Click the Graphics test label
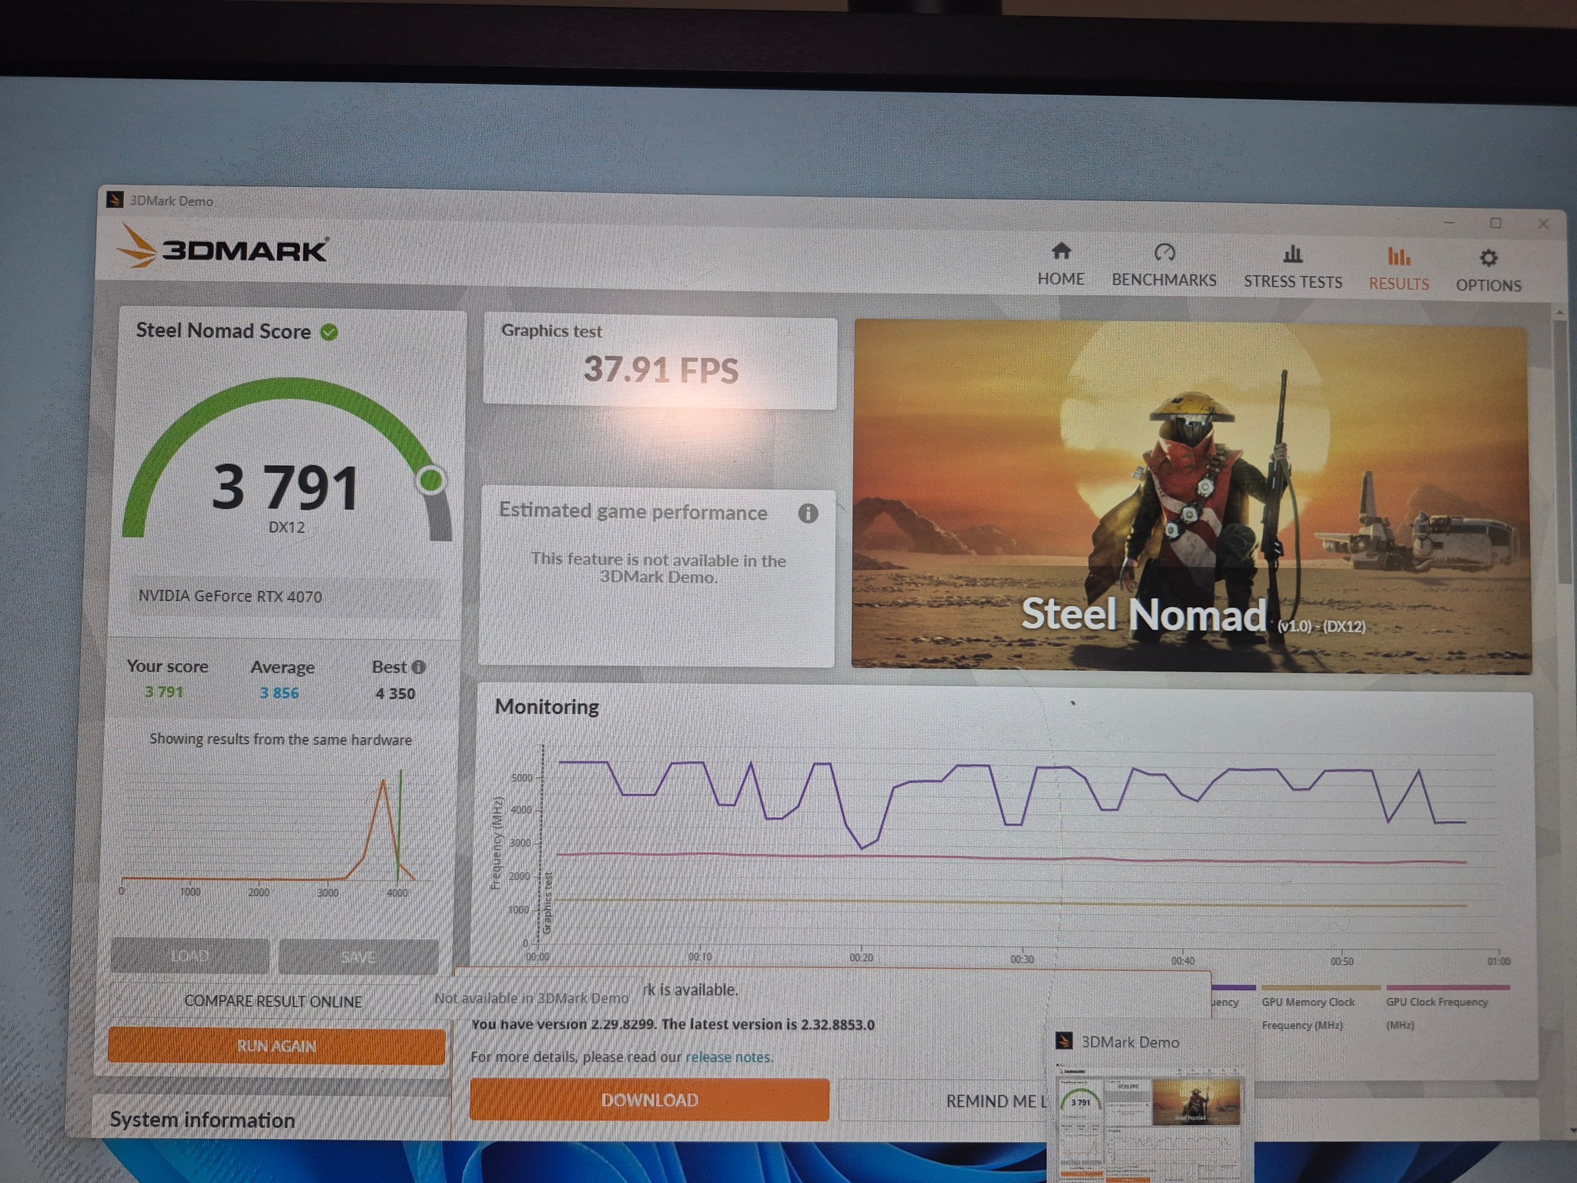 [x=551, y=331]
